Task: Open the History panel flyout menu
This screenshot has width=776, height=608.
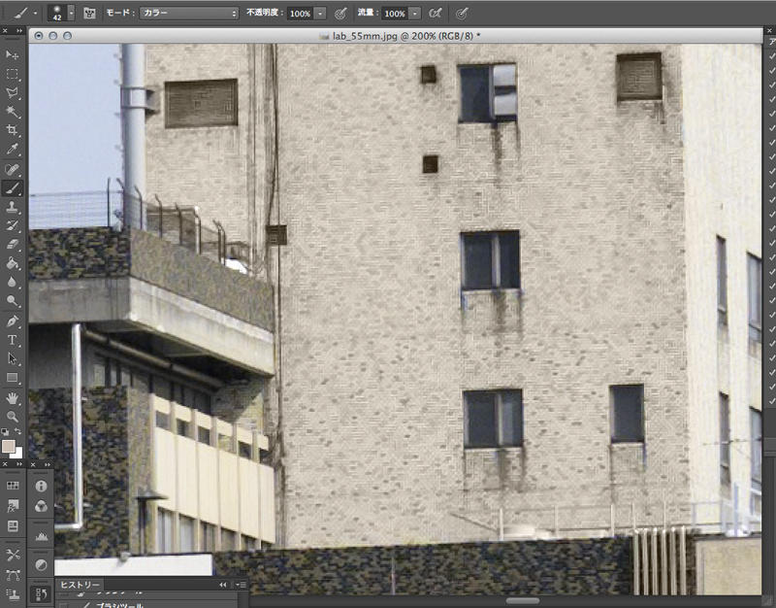Action: (x=241, y=585)
